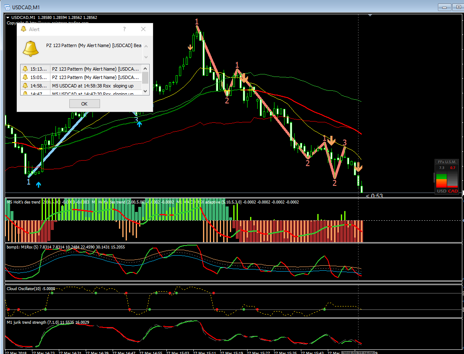
Task: Open the dropdown triangle beside USDCAD,M1 chart label
Action: click(x=8, y=18)
